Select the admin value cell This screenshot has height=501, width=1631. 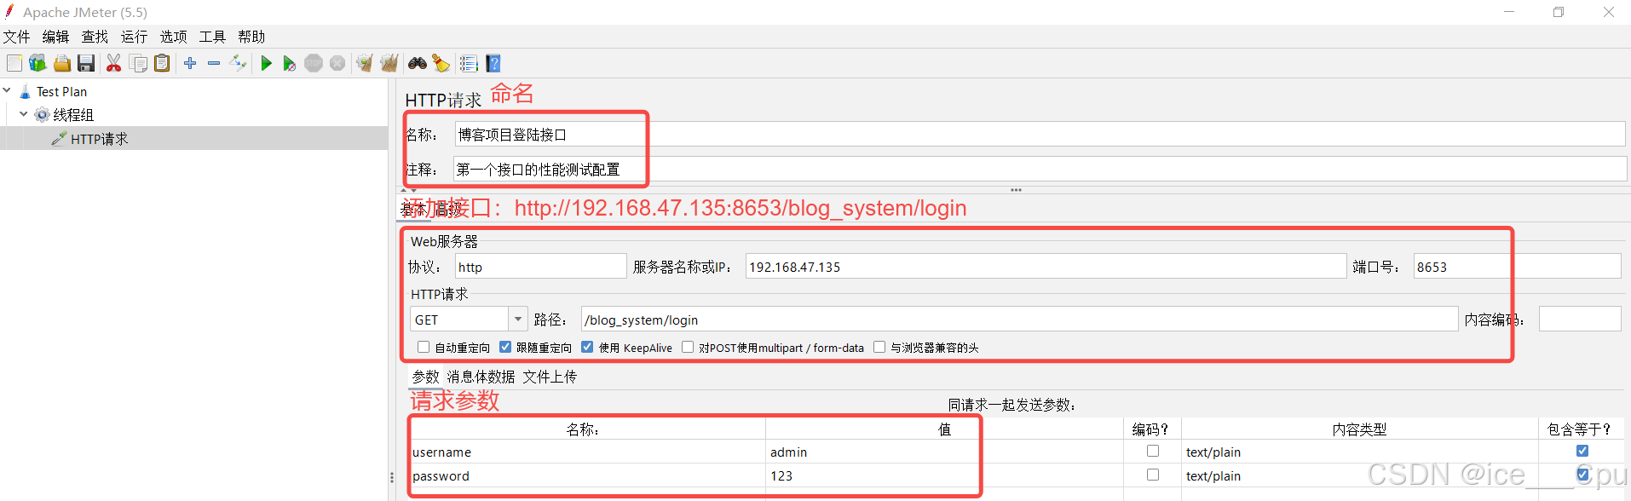click(x=944, y=452)
